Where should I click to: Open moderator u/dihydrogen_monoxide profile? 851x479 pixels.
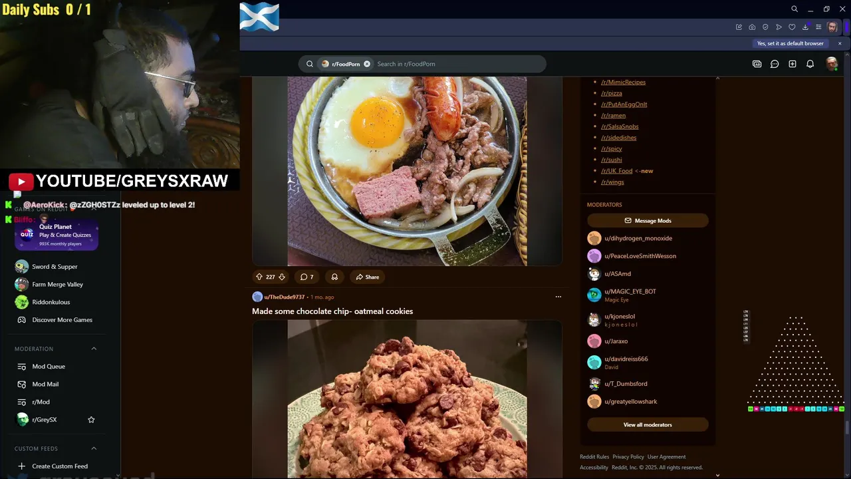(x=638, y=238)
